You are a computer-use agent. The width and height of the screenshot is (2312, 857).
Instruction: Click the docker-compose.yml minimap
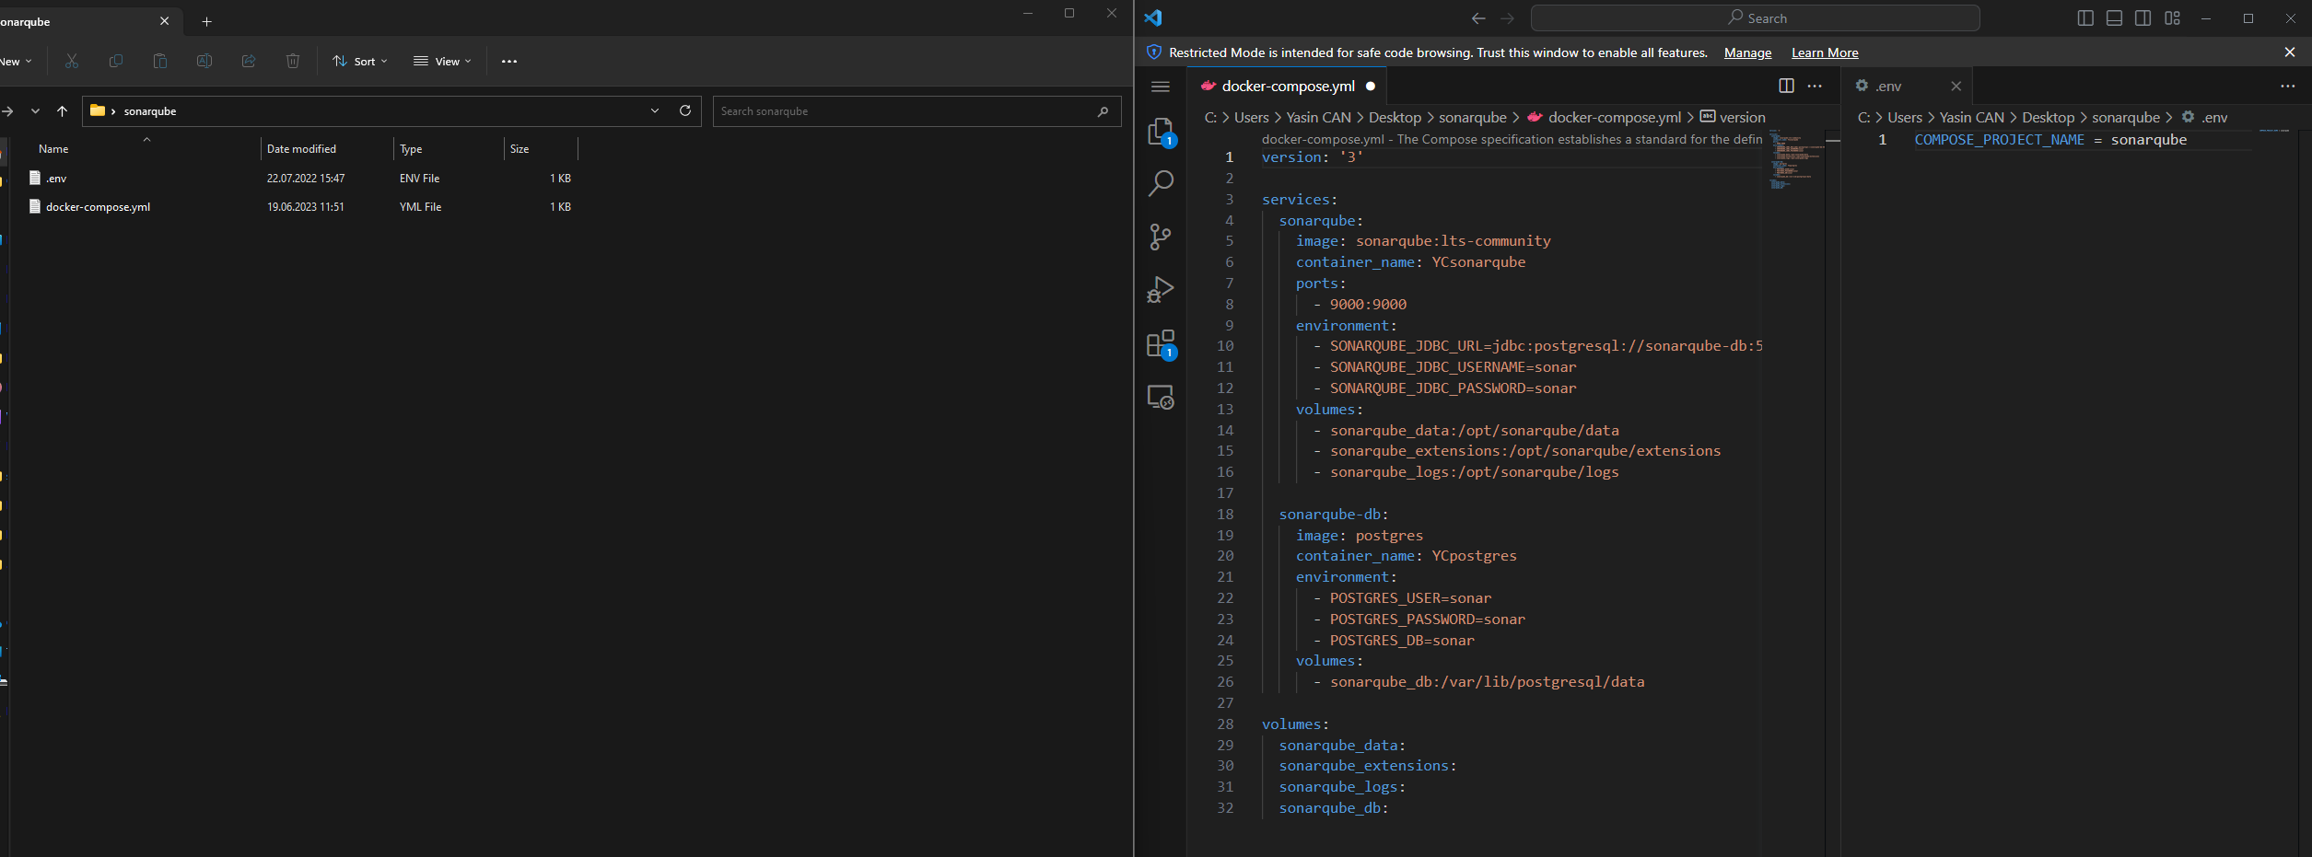1794,161
